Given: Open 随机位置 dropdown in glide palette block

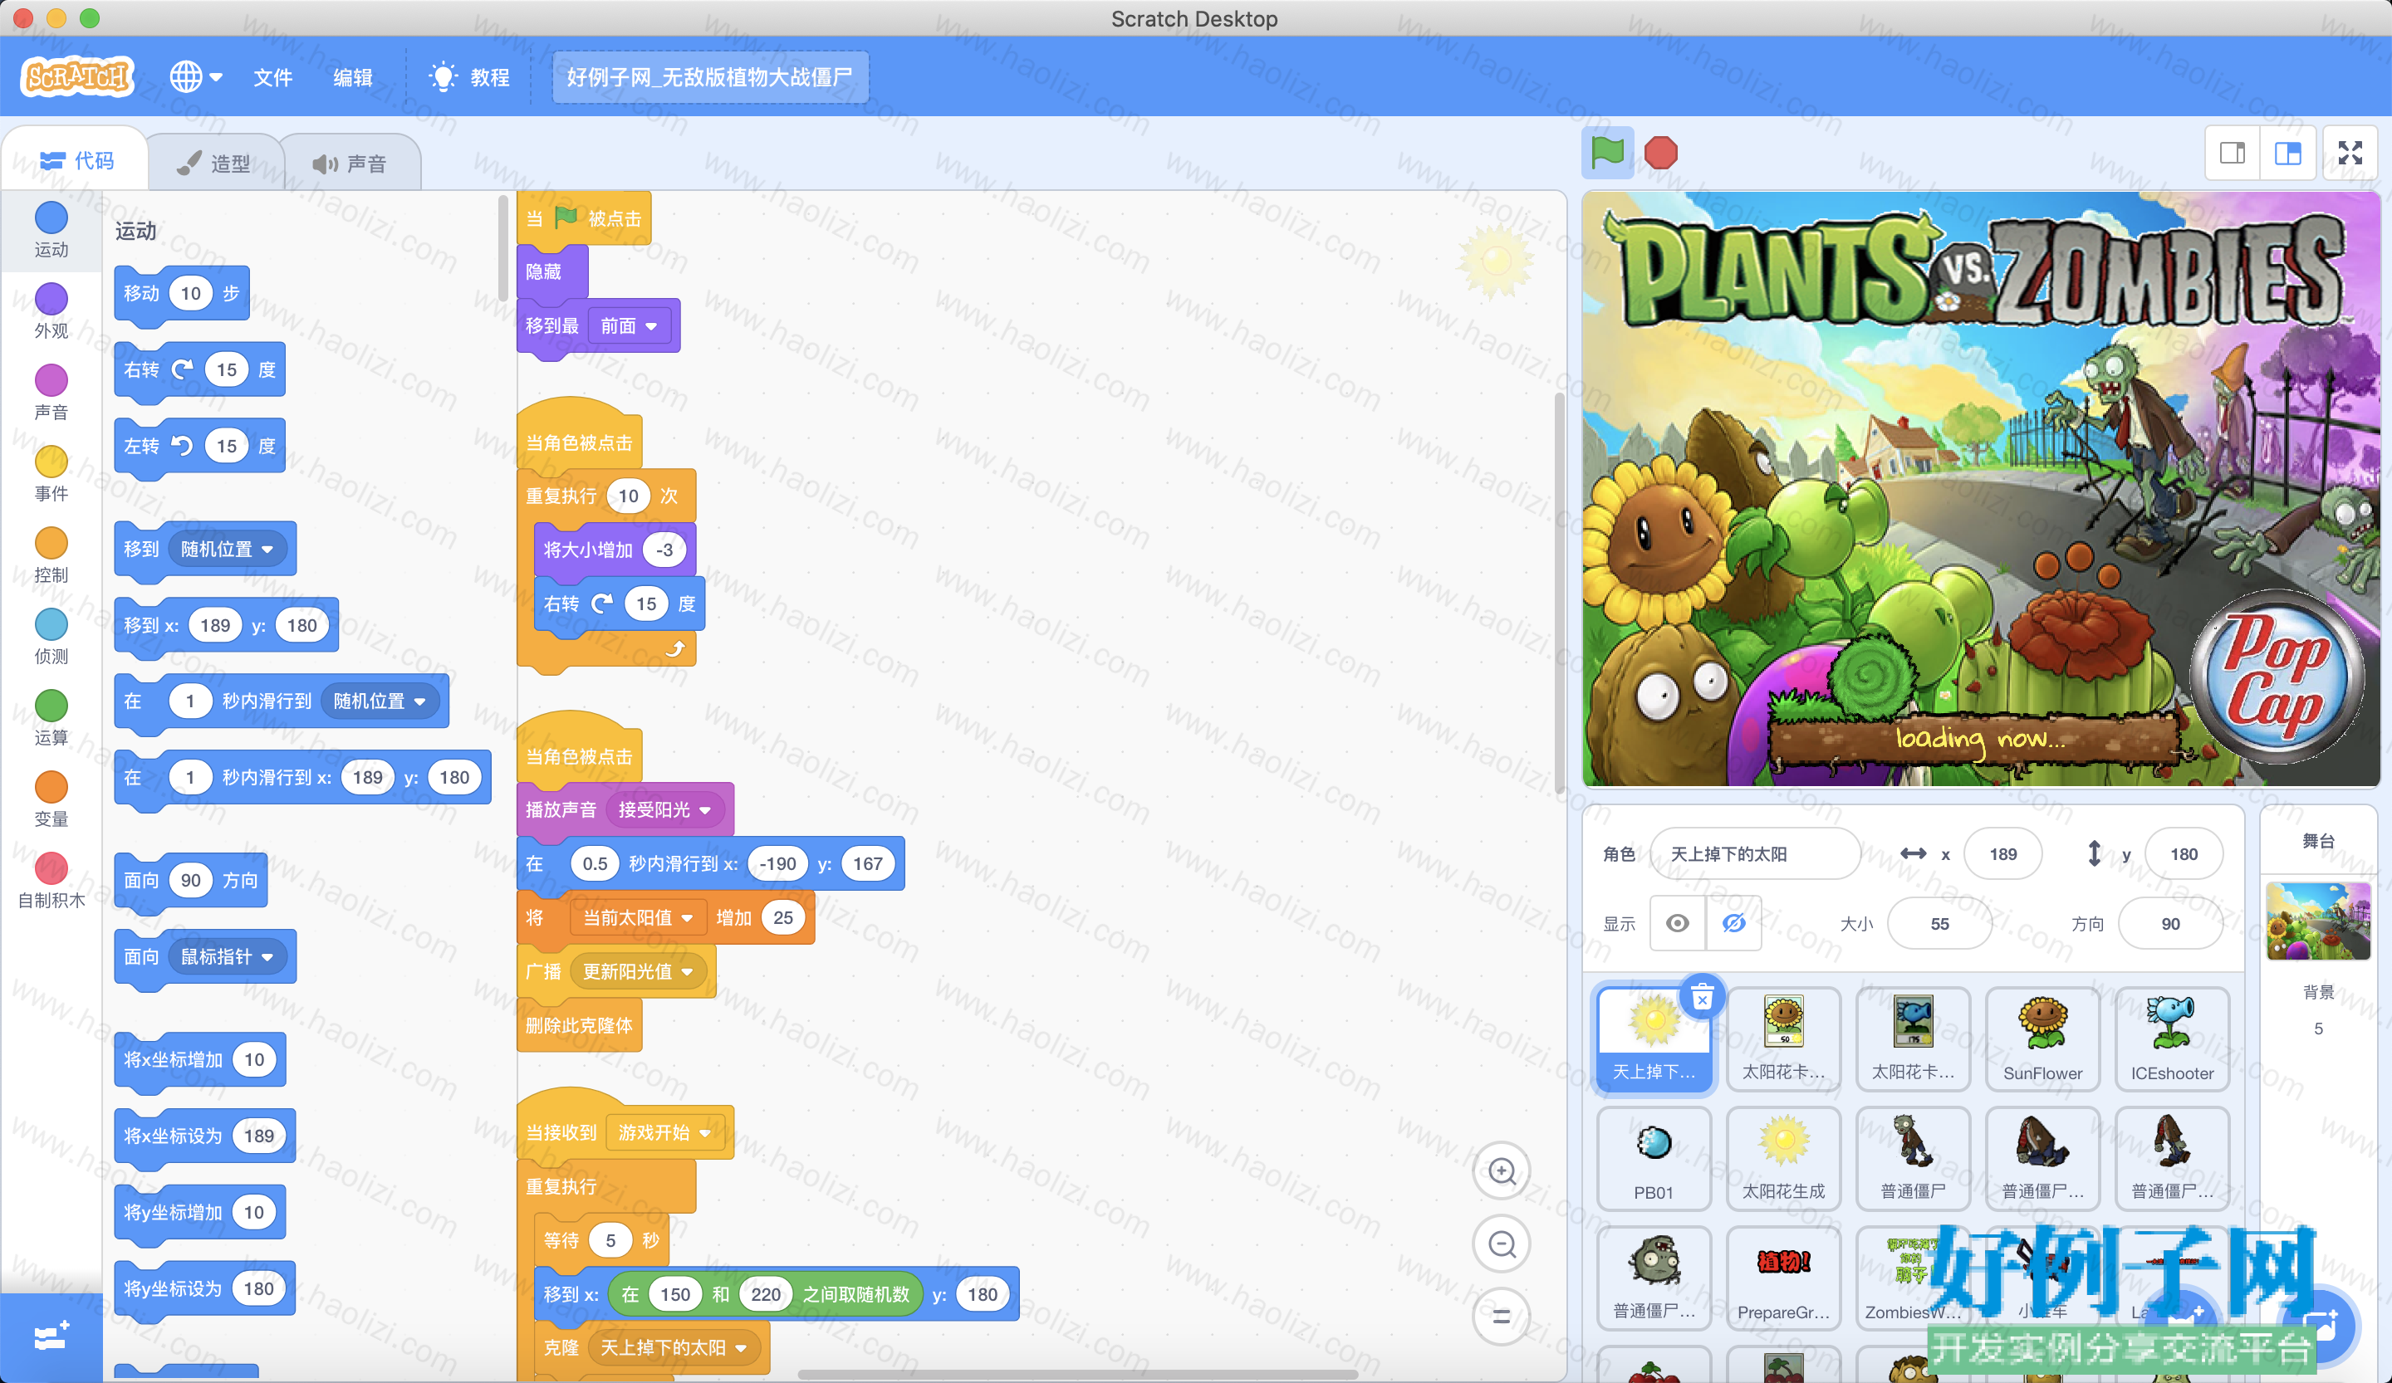Looking at the screenshot, I should (380, 701).
